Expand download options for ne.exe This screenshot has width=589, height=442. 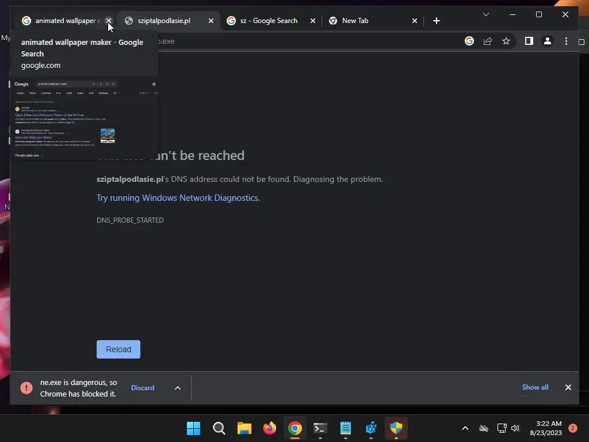[178, 388]
